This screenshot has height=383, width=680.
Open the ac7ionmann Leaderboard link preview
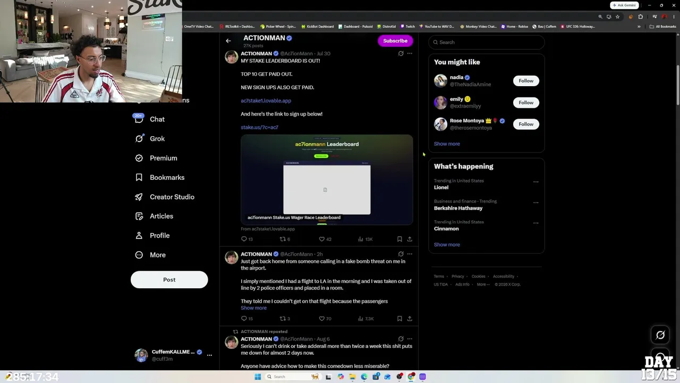click(x=327, y=180)
